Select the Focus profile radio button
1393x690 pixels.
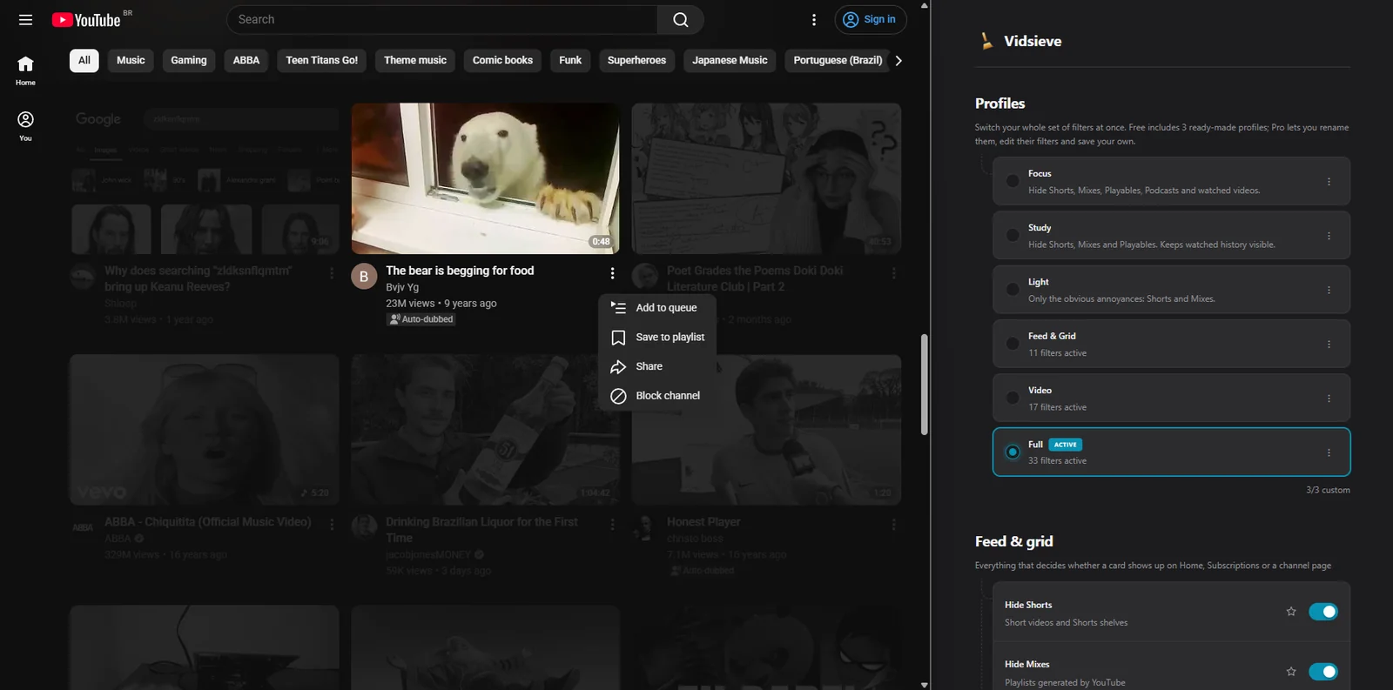click(1013, 181)
